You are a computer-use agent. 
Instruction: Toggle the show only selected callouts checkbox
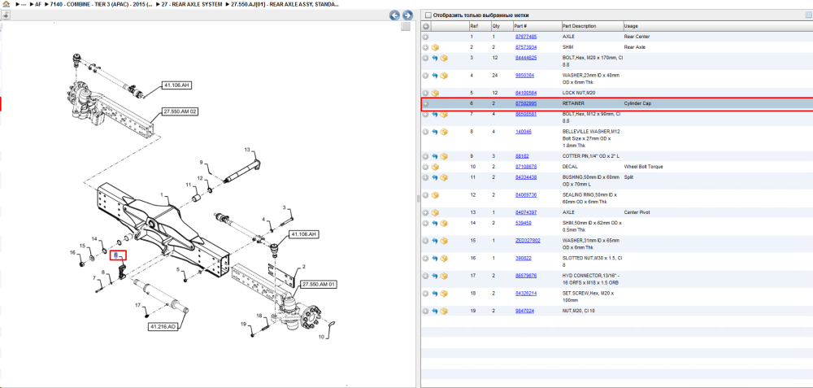tap(428, 15)
